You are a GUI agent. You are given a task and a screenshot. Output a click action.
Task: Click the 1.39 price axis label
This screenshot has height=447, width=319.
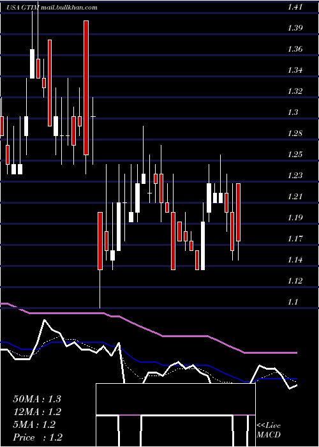tap(295, 28)
